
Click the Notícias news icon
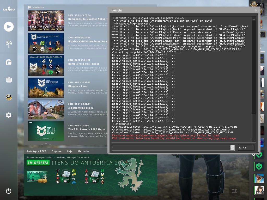click(30, 8)
